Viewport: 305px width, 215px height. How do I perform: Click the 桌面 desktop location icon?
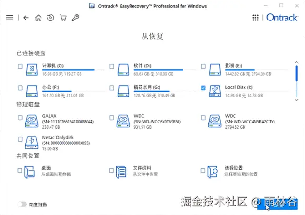30,172
